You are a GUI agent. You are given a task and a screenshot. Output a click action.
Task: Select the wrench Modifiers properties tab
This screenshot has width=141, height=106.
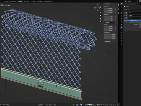point(122,27)
